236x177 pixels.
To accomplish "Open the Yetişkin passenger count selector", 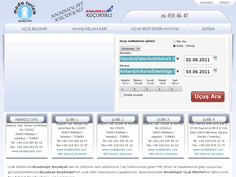I will [126, 89].
